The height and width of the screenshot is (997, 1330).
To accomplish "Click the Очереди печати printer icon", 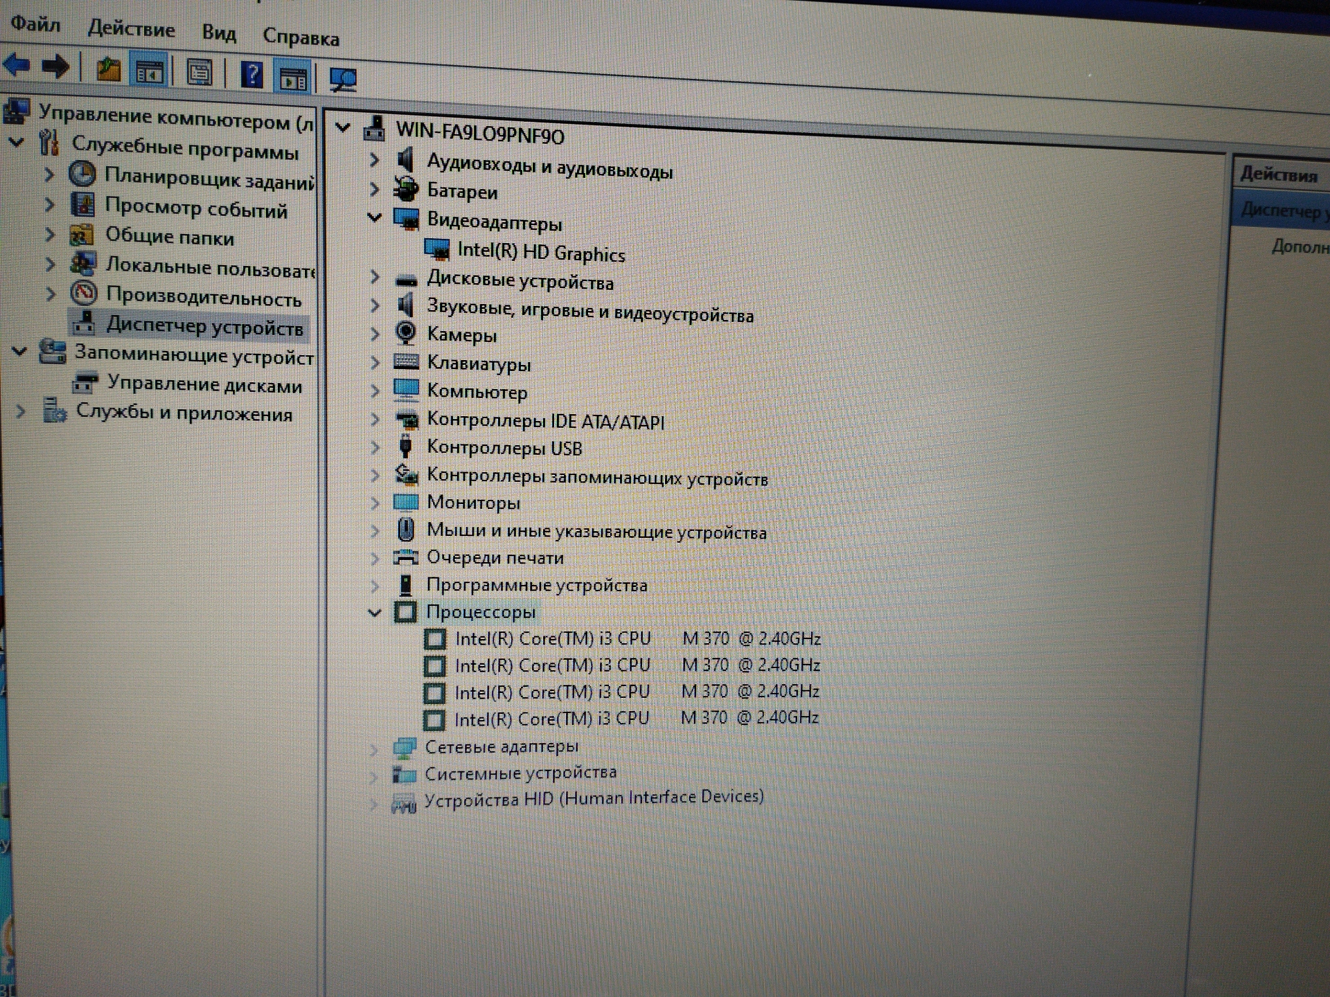I will [406, 557].
